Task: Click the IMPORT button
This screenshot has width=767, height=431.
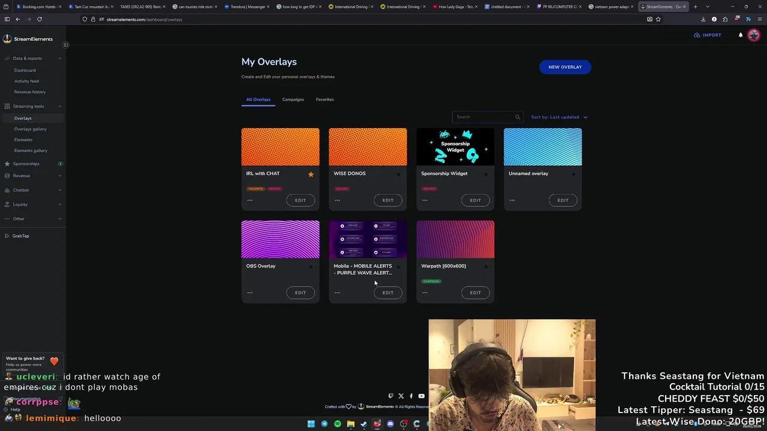Action: click(708, 35)
